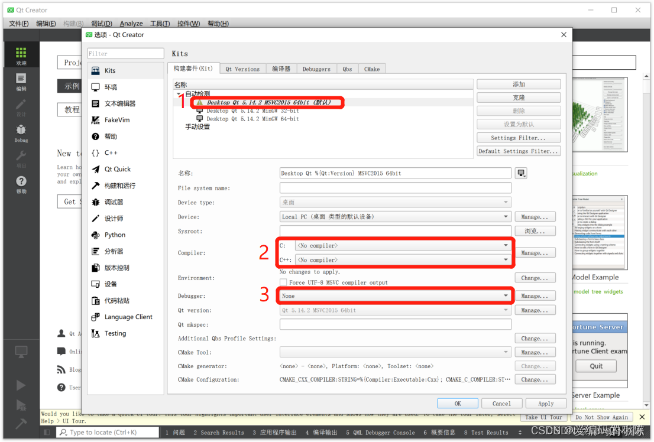Click the build hammer icon in main sidebar

[21, 424]
